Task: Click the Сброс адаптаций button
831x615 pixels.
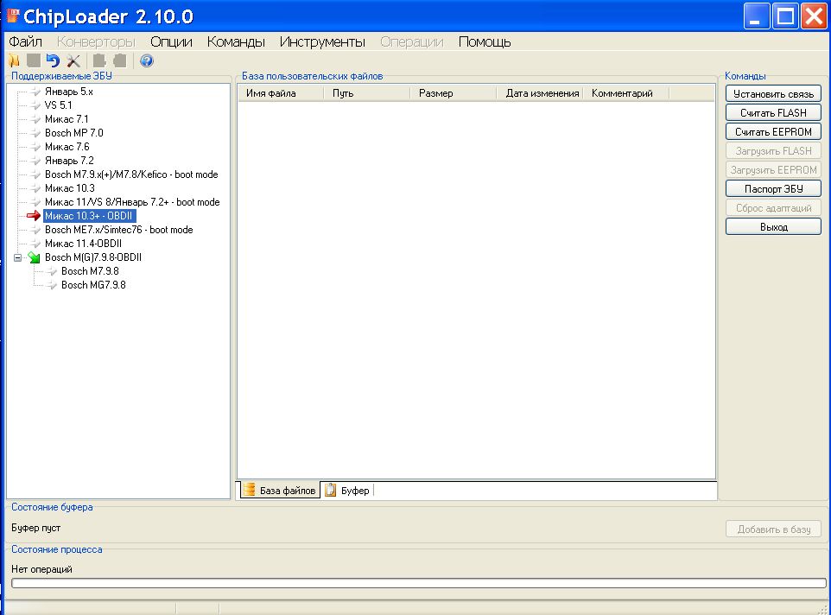Action: [773, 208]
